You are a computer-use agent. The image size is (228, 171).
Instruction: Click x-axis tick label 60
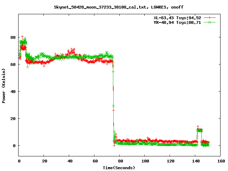coord(95,161)
